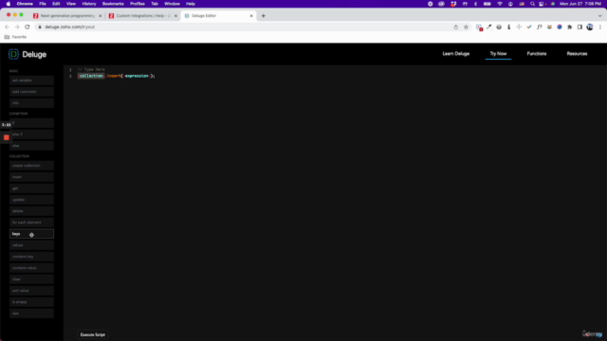Open the Favorite bookmarks folder
This screenshot has width=607, height=341.
15,37
